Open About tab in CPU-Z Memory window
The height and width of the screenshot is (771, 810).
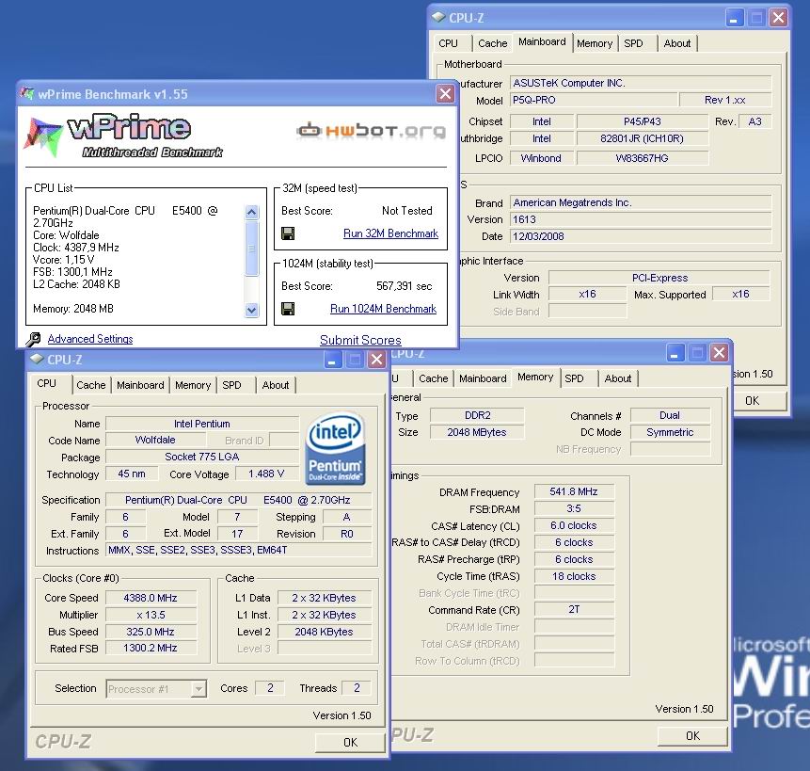[618, 378]
